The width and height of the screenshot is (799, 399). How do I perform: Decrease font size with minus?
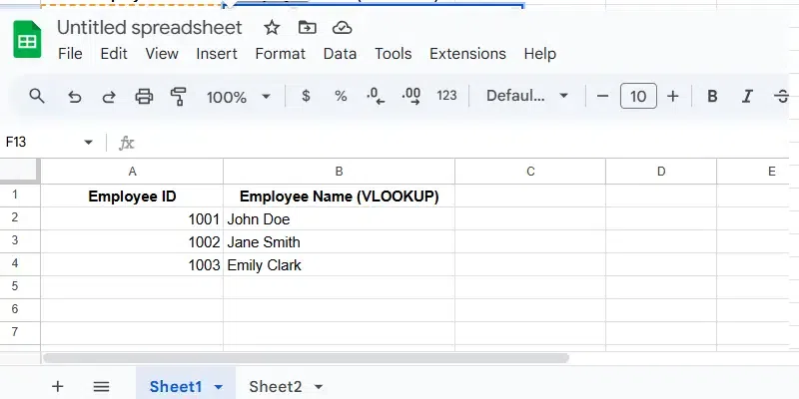(x=603, y=96)
